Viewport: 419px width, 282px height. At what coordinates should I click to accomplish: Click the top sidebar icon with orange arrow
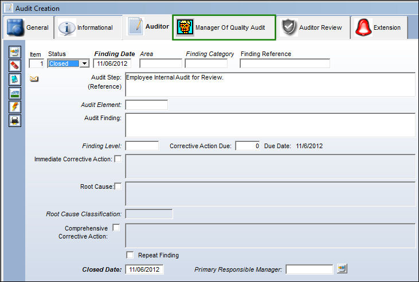15,52
